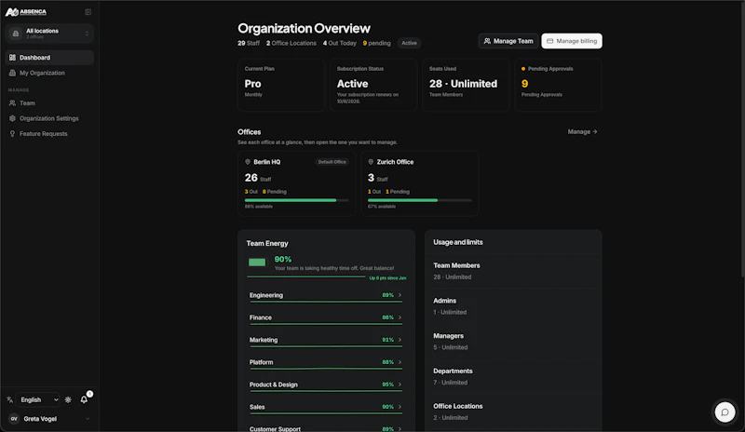Click the Seats Used 28 · Unlimited card
The width and height of the screenshot is (745, 432).
pyautogui.click(x=466, y=85)
